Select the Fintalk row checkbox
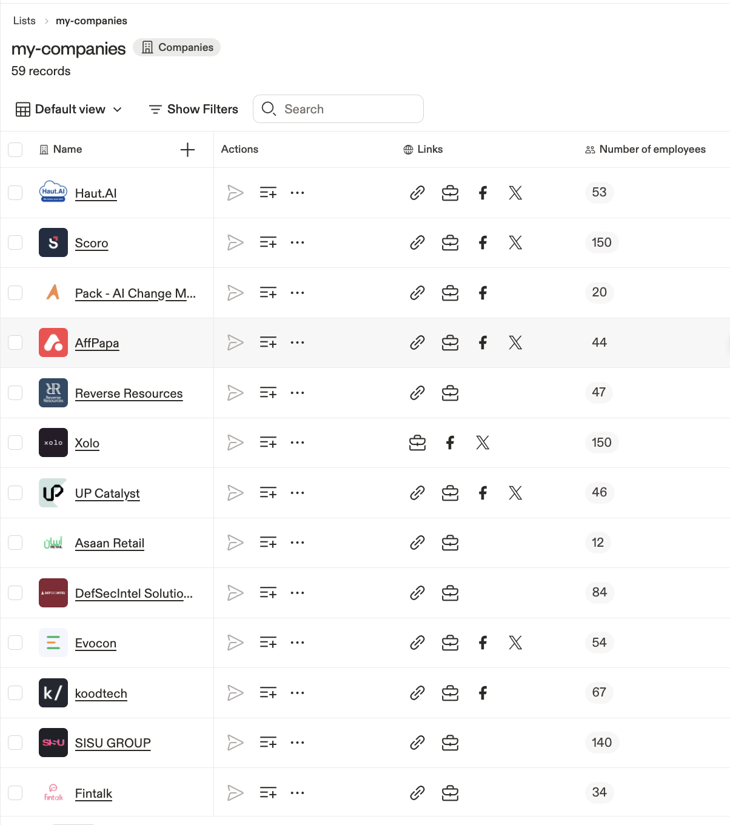The height and width of the screenshot is (825, 730). pos(15,793)
